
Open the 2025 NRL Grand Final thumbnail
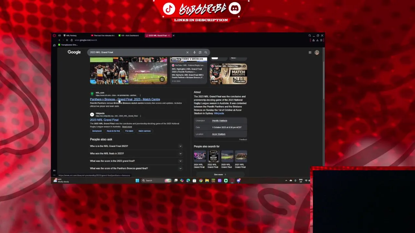pyautogui.click(x=227, y=156)
